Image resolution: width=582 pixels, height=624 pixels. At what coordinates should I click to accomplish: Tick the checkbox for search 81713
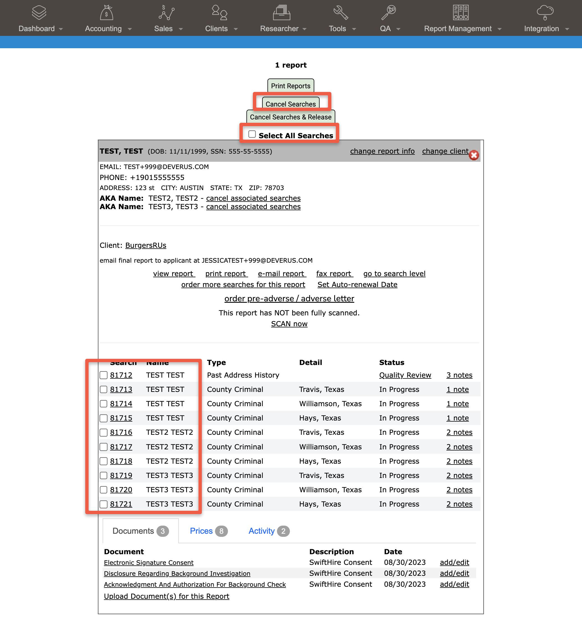[x=104, y=390]
